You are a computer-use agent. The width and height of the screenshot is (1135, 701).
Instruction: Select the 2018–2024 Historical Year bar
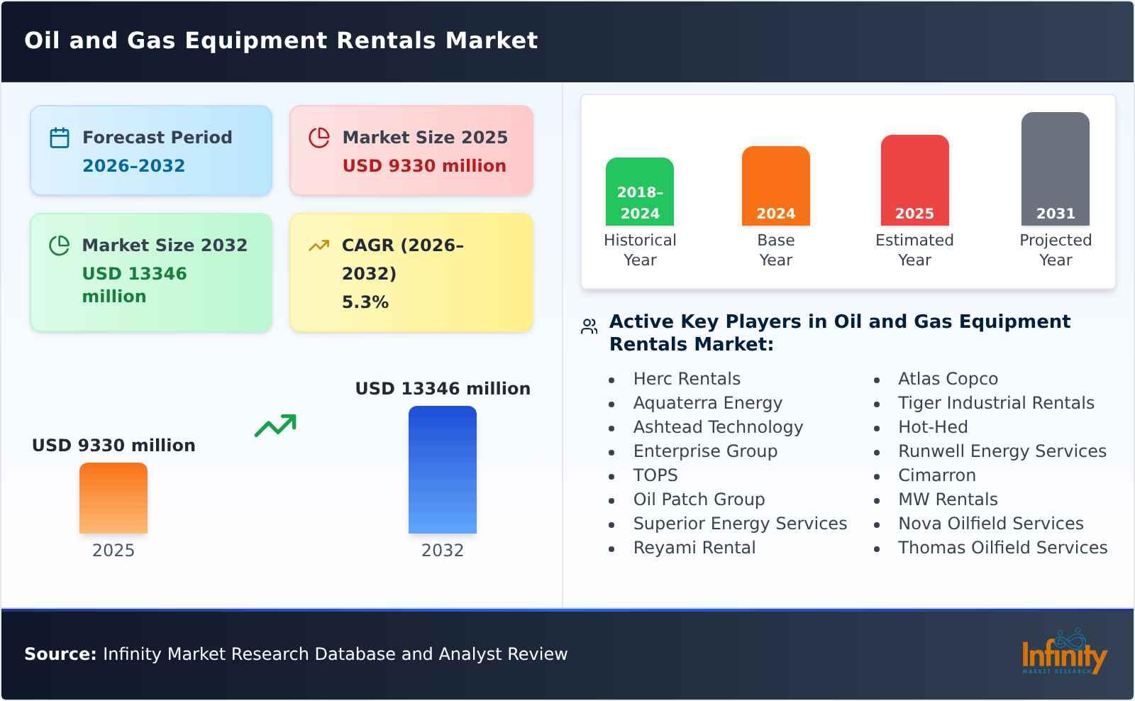(639, 192)
